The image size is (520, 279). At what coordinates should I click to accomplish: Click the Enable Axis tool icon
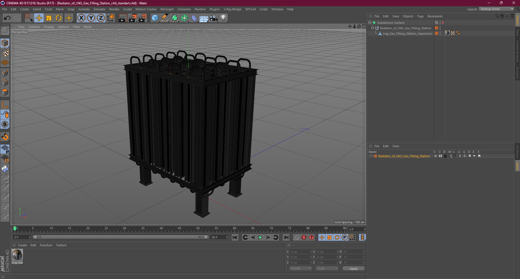coord(5,105)
